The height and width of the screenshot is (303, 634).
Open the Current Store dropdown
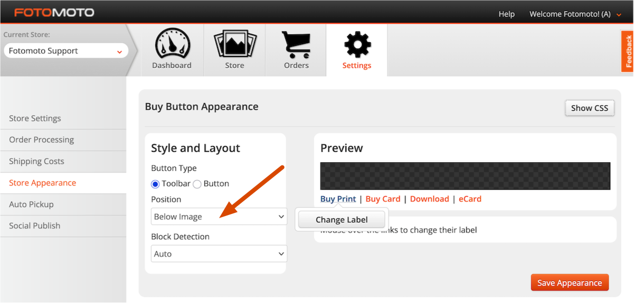66,51
